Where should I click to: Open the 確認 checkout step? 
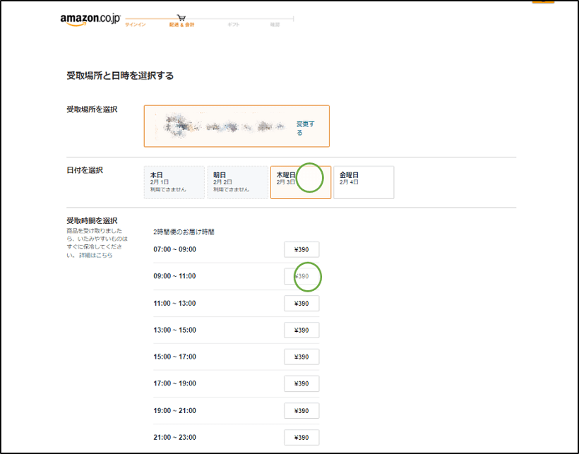[275, 25]
